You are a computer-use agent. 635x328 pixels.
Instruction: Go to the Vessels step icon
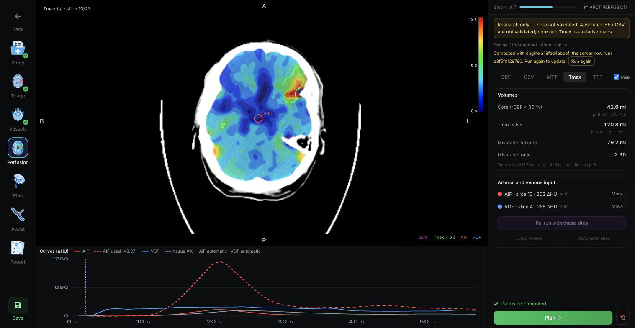coord(18,114)
